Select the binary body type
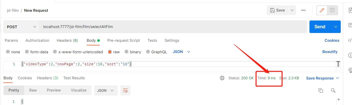 127,52
